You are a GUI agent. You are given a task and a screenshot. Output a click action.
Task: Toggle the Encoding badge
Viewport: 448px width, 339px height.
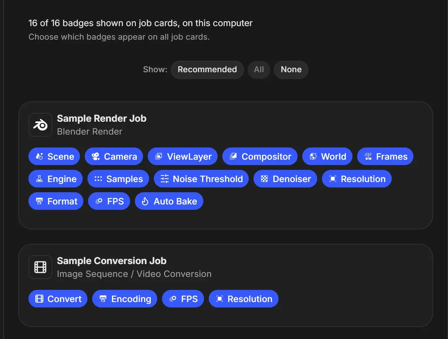point(125,299)
